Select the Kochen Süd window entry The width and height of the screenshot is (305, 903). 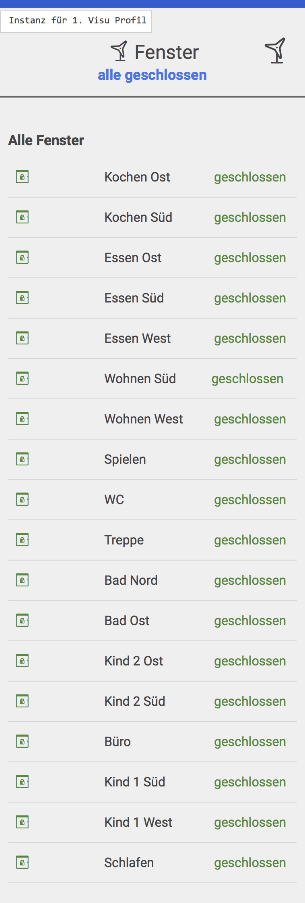click(138, 217)
